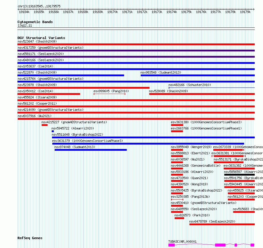Open the nsv6485550 (Sedlazeck2020) variant
This screenshot has height=248, width=263.
pos(194,209)
